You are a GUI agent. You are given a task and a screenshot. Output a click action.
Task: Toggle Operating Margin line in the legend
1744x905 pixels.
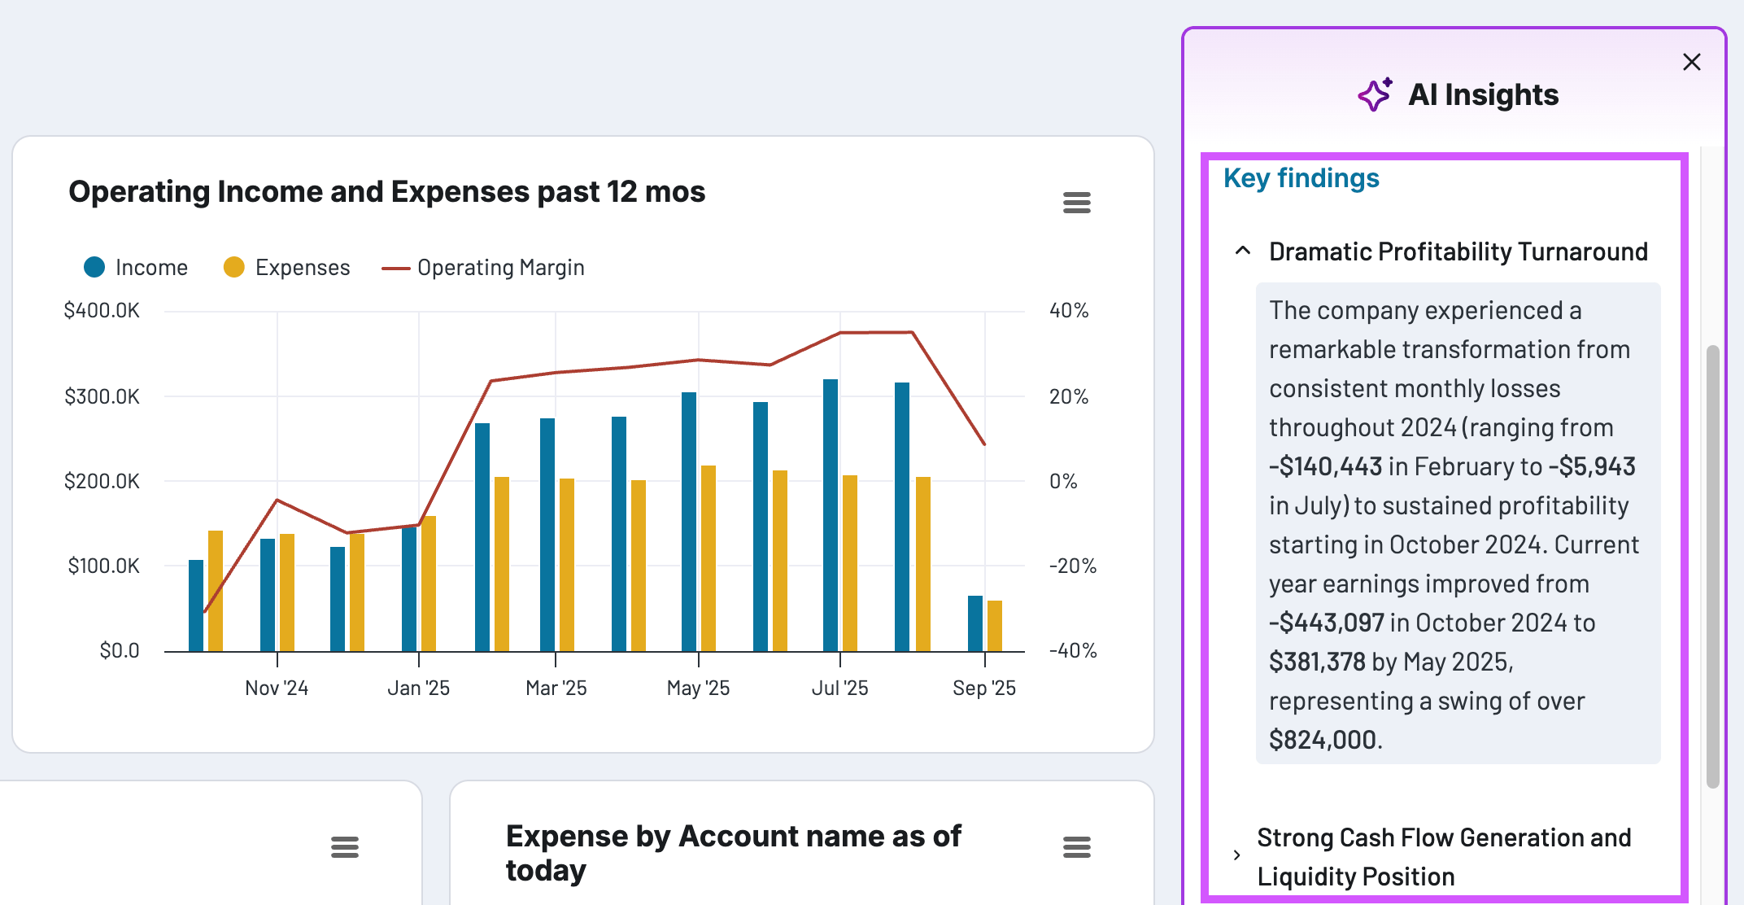coord(500,268)
